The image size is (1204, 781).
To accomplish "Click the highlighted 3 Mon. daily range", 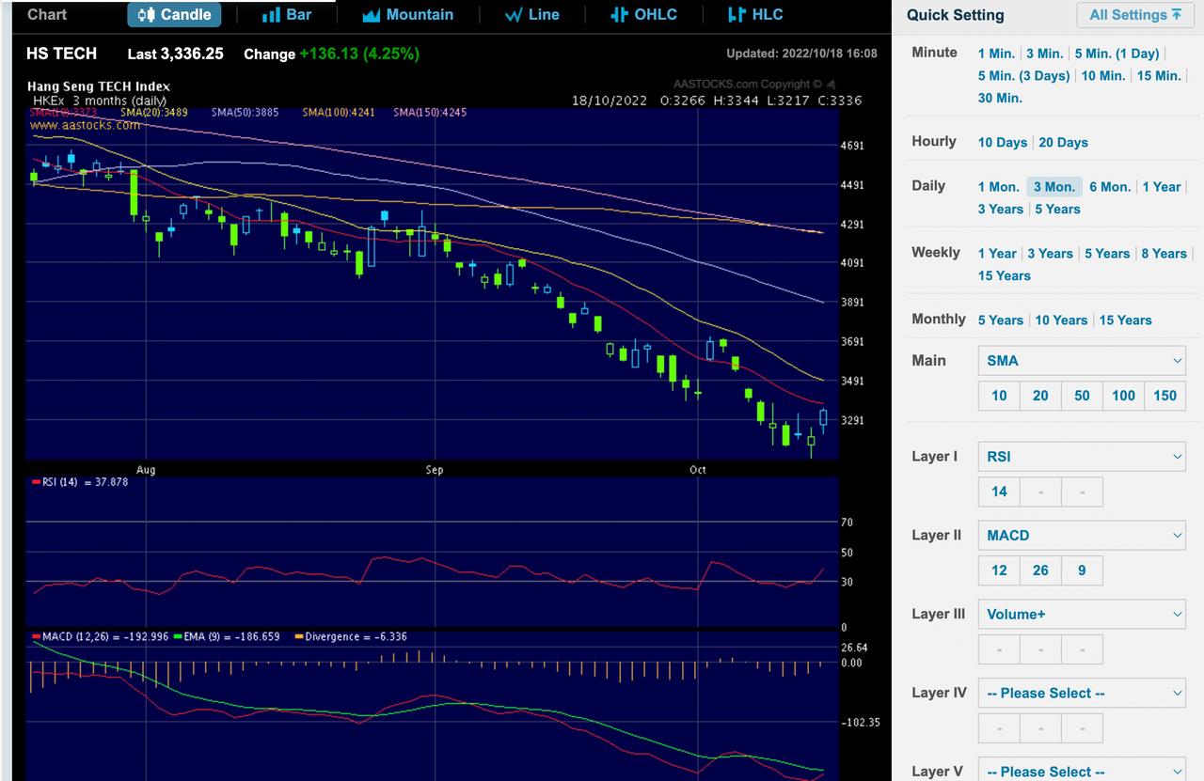I will click(1054, 186).
